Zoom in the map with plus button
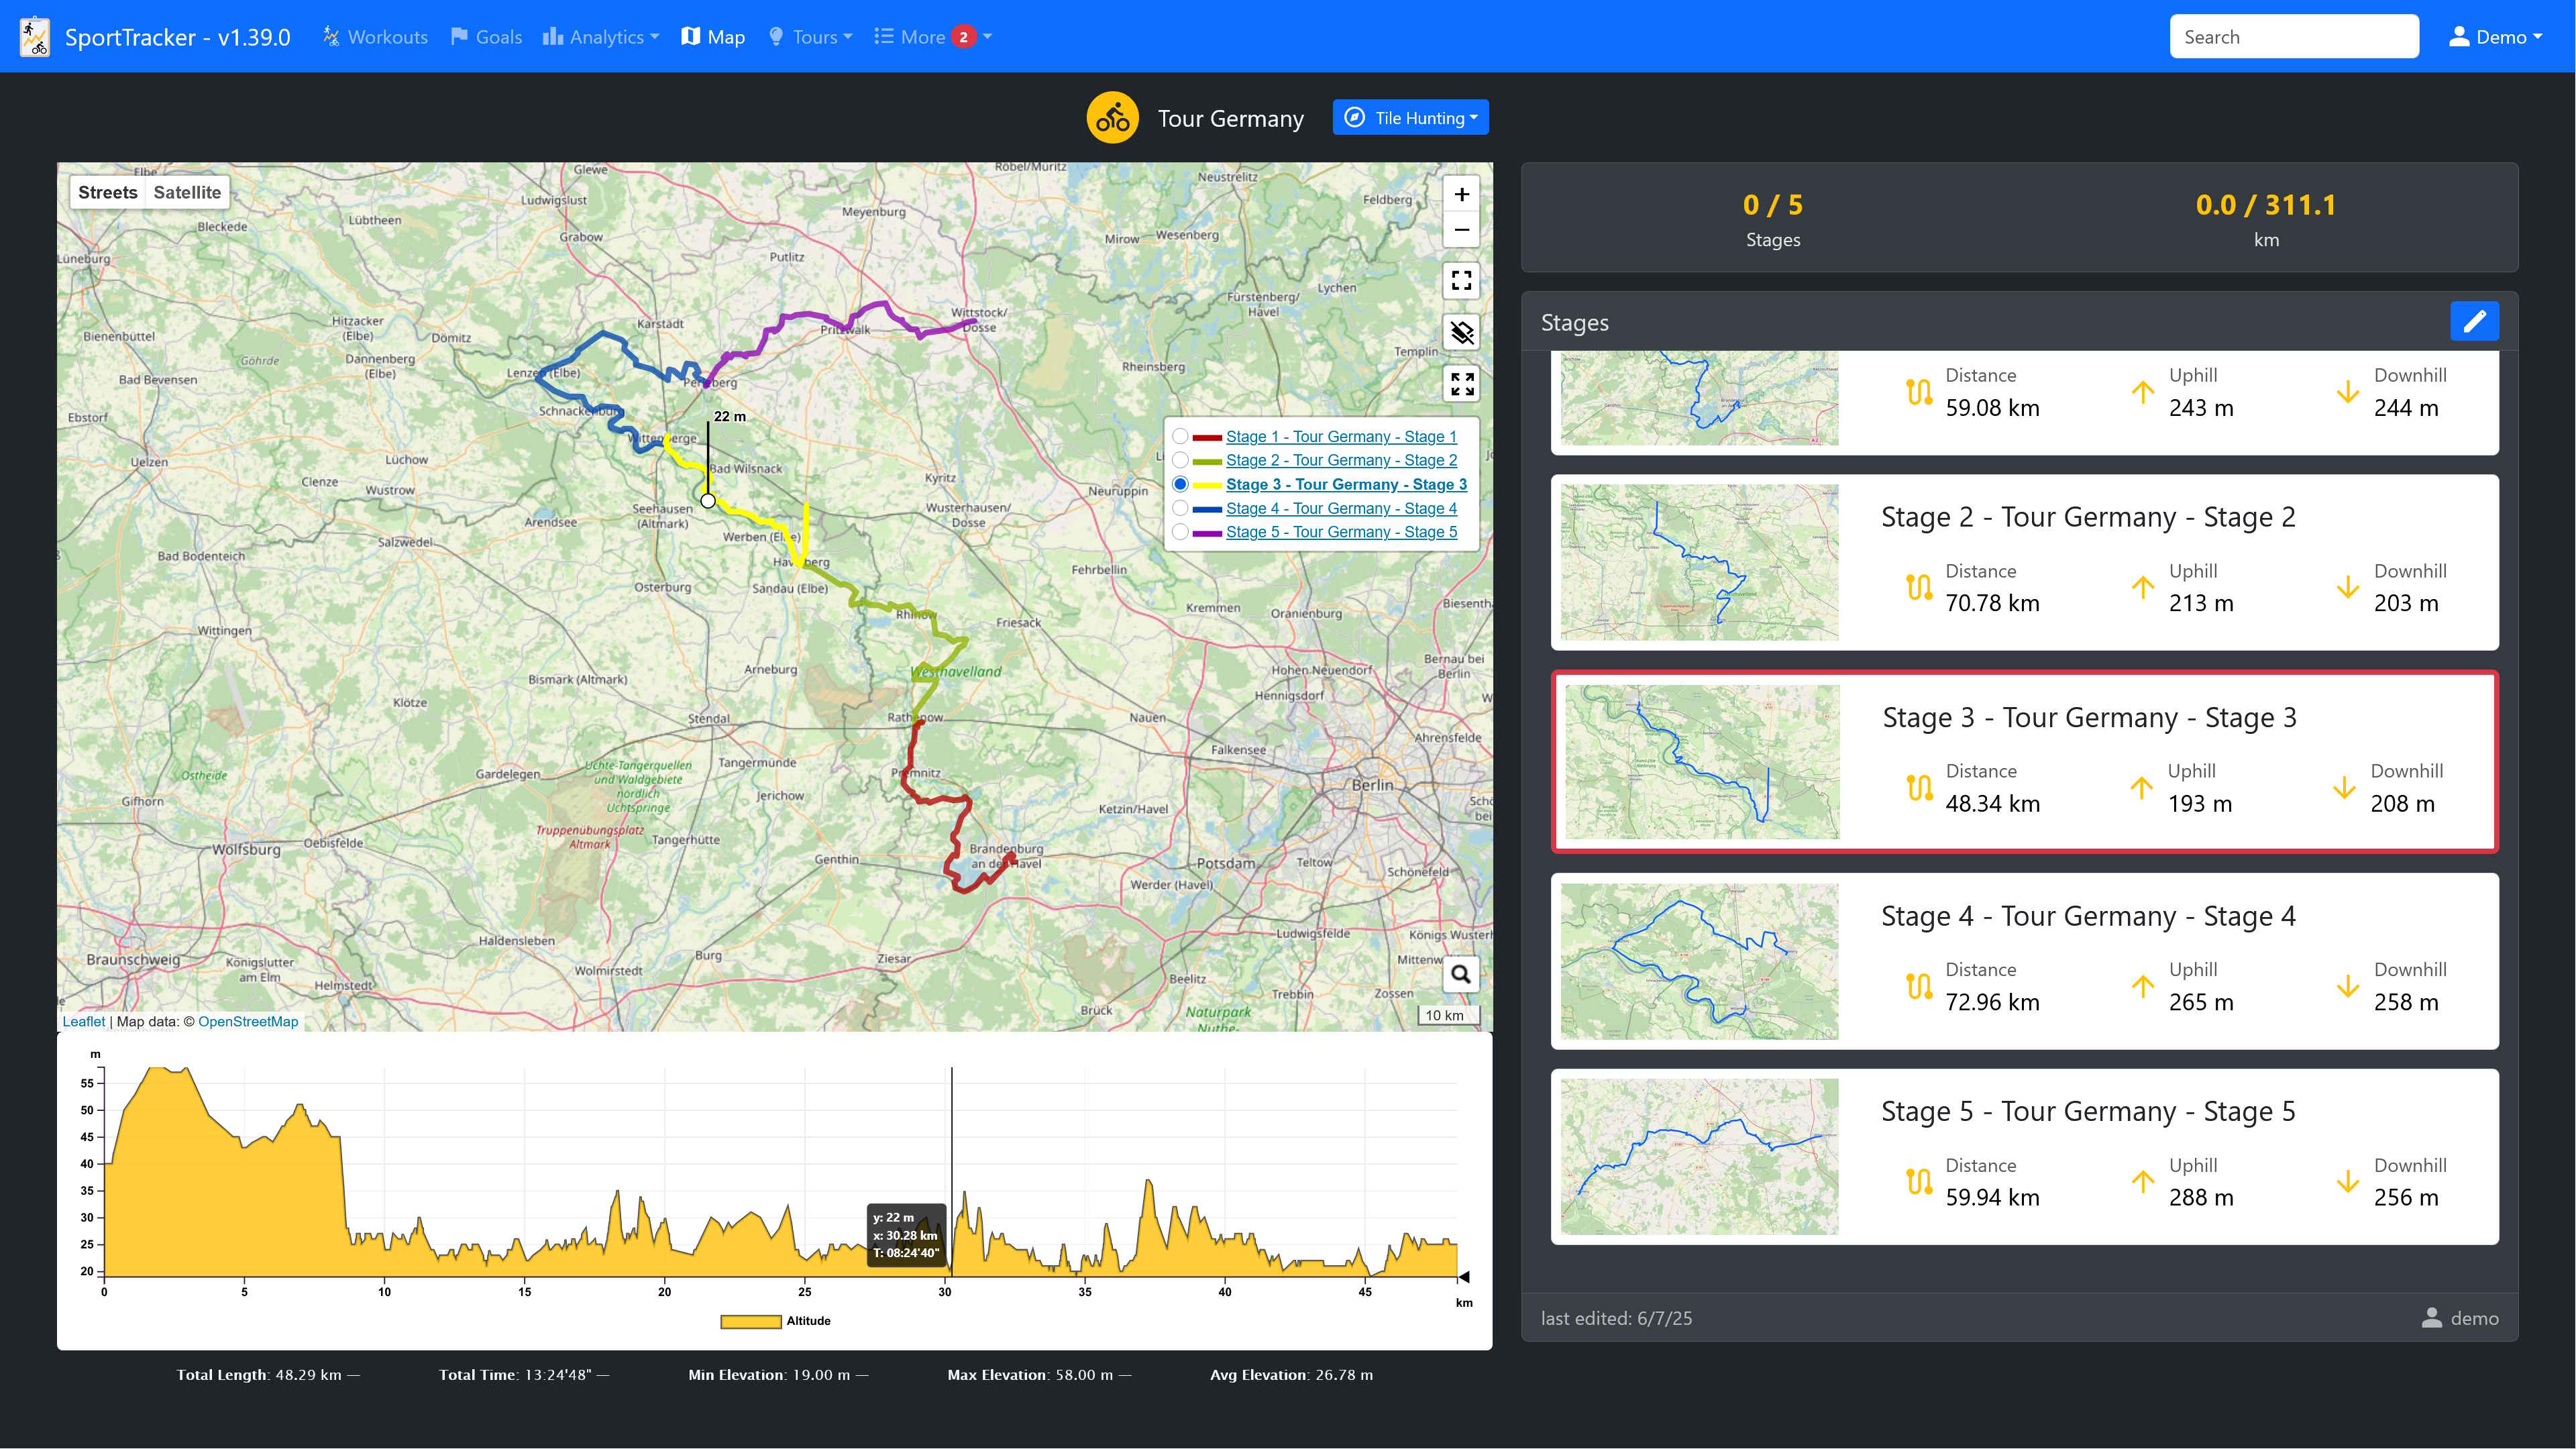 [1461, 194]
